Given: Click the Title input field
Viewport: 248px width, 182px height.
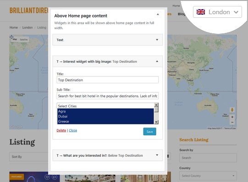Looking at the screenshot, I should click(108, 80).
